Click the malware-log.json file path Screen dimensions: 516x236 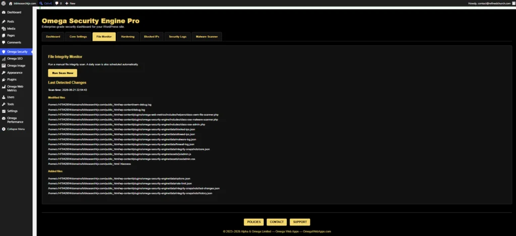click(122, 139)
